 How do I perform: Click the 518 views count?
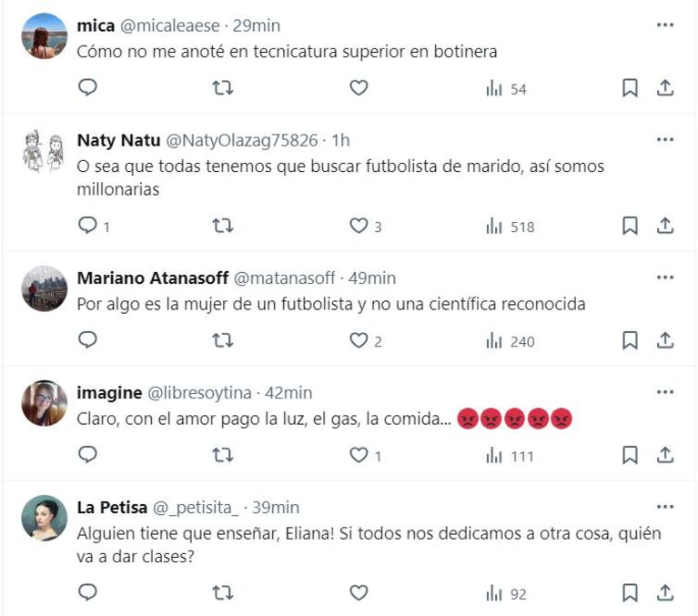511,227
